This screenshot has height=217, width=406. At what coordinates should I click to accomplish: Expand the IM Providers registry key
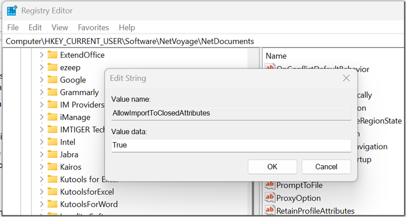42,104
